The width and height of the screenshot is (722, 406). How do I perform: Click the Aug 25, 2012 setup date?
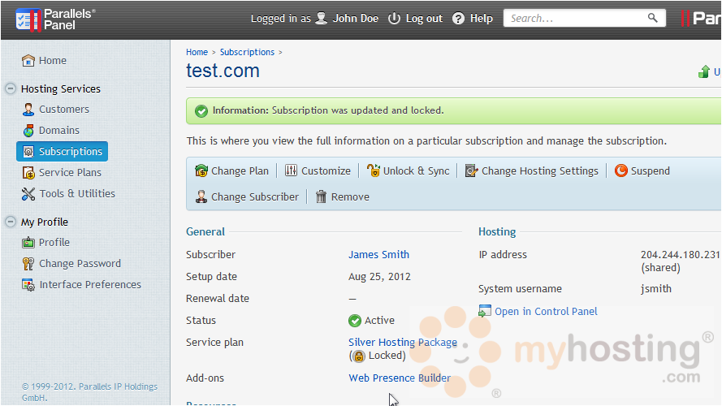(x=379, y=277)
